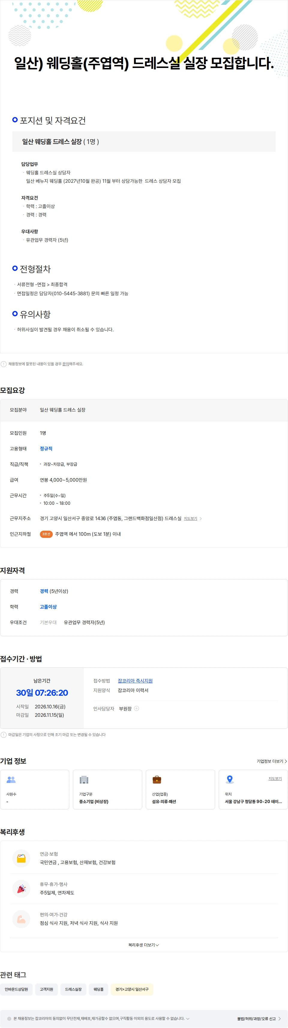
Task: Click the 잡코리아 이력서 application form text
Action: point(133,690)
